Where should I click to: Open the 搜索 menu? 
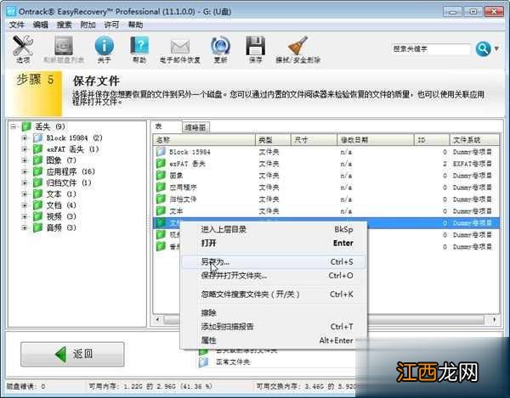tap(65, 25)
